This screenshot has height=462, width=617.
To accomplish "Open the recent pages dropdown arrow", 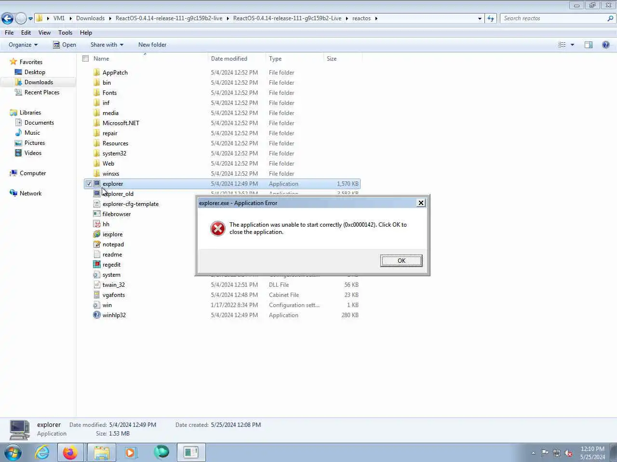I will tap(30, 19).
